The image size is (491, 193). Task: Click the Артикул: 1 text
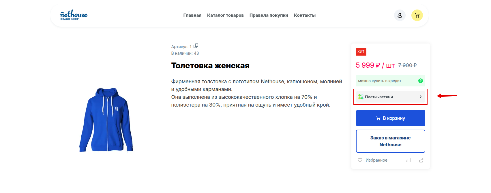click(181, 47)
